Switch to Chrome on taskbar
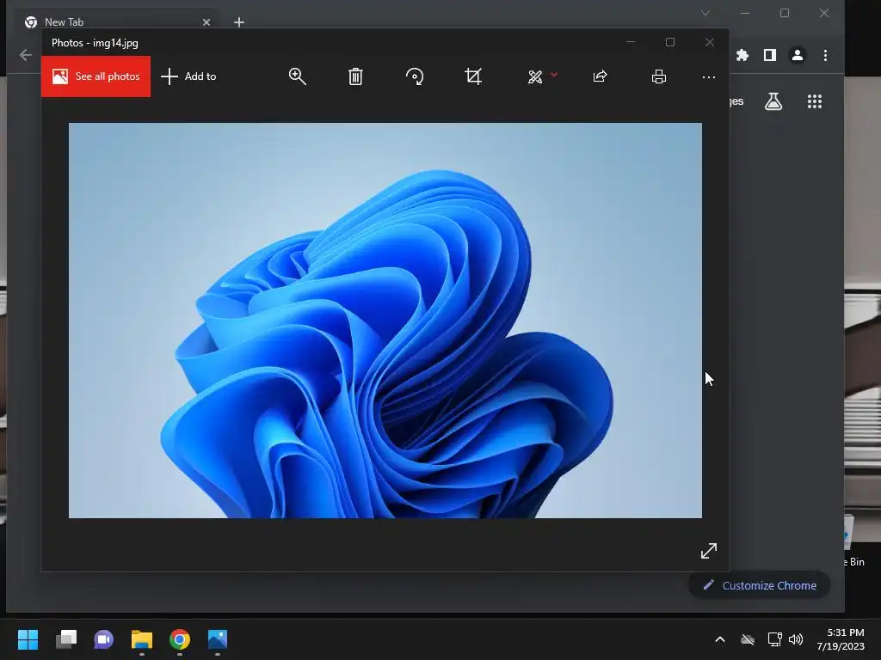Viewport: 881px width, 660px height. [x=180, y=639]
